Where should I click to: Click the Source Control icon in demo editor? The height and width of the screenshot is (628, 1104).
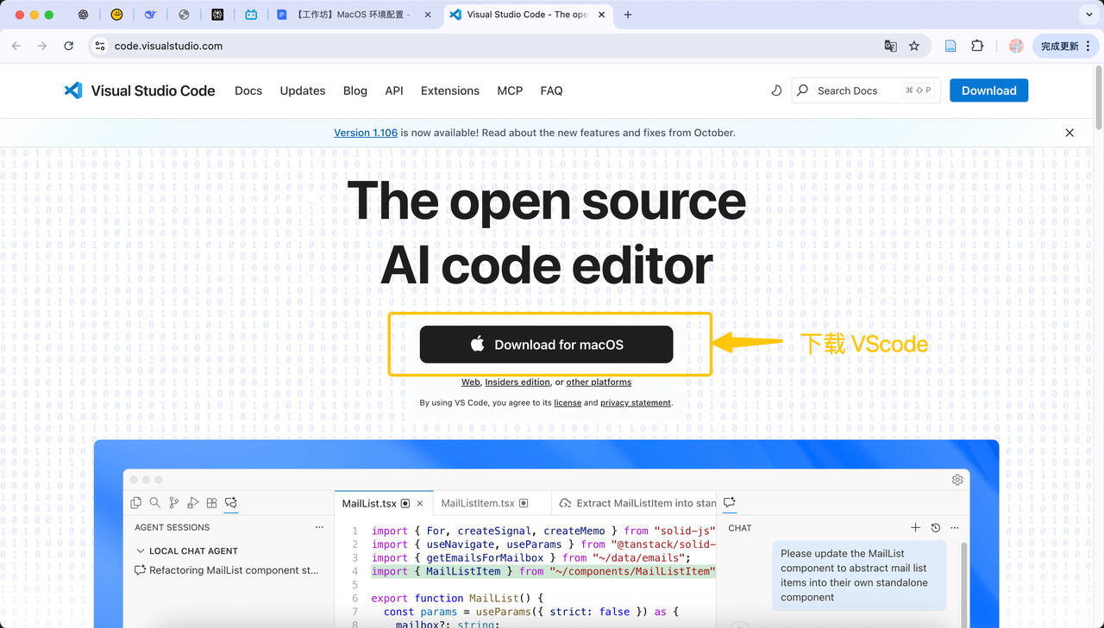click(174, 503)
